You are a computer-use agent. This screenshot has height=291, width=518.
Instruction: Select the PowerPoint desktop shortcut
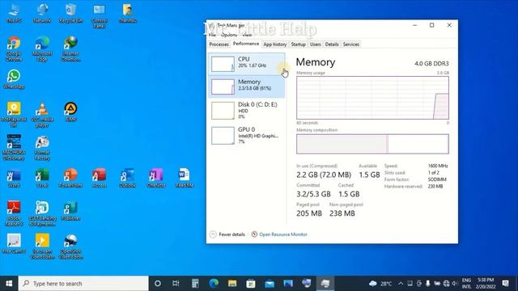70,178
